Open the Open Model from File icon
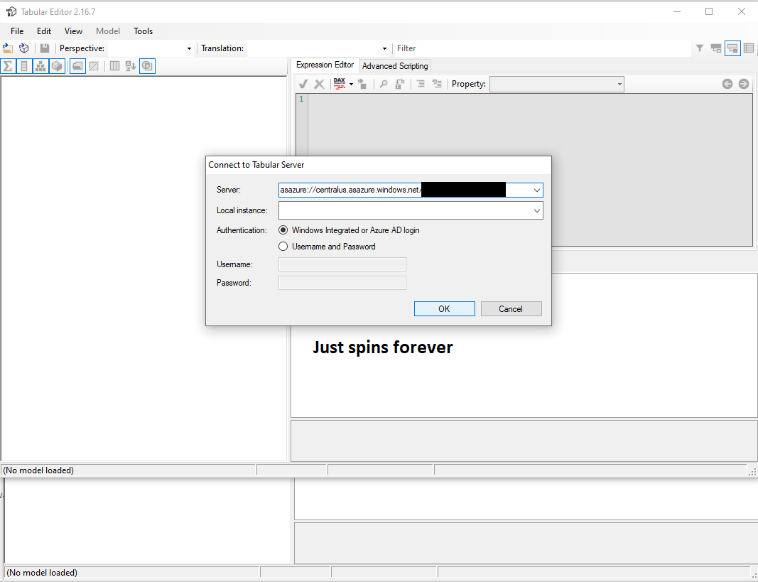The image size is (758, 582). click(8, 48)
